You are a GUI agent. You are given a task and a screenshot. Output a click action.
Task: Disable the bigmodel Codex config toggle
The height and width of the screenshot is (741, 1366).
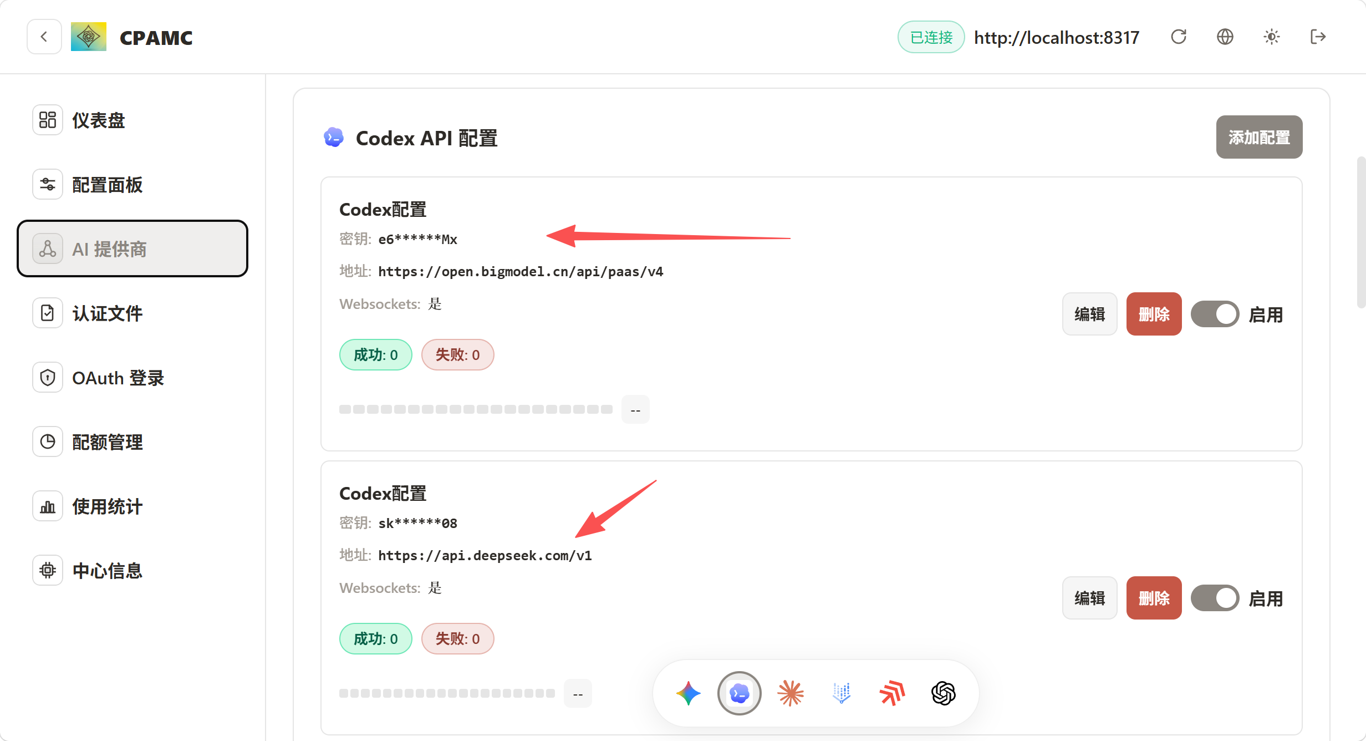tap(1215, 314)
